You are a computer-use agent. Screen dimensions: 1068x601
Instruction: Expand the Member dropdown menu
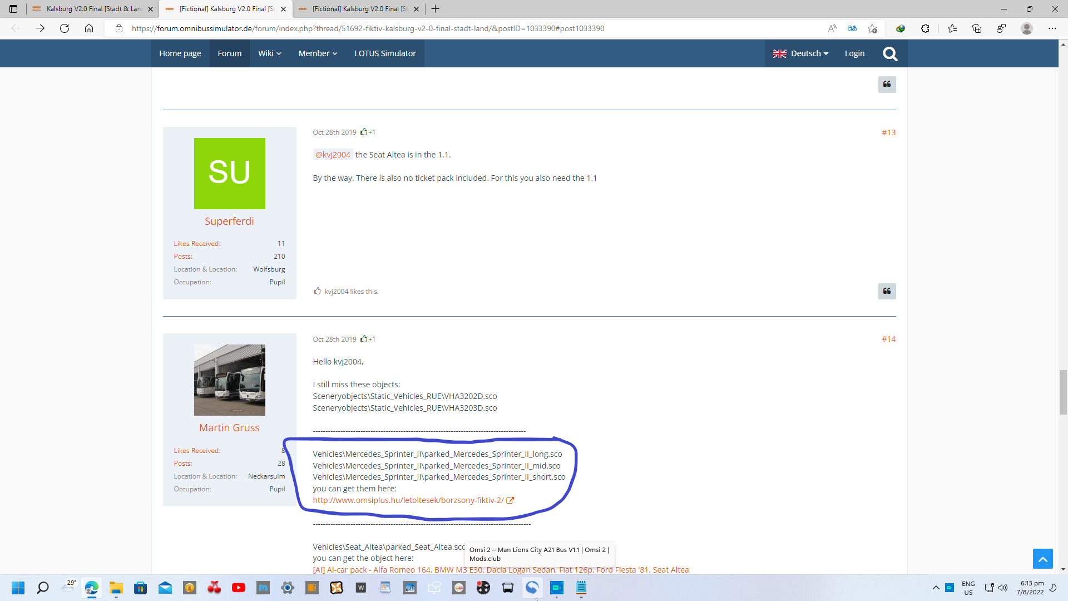point(318,53)
